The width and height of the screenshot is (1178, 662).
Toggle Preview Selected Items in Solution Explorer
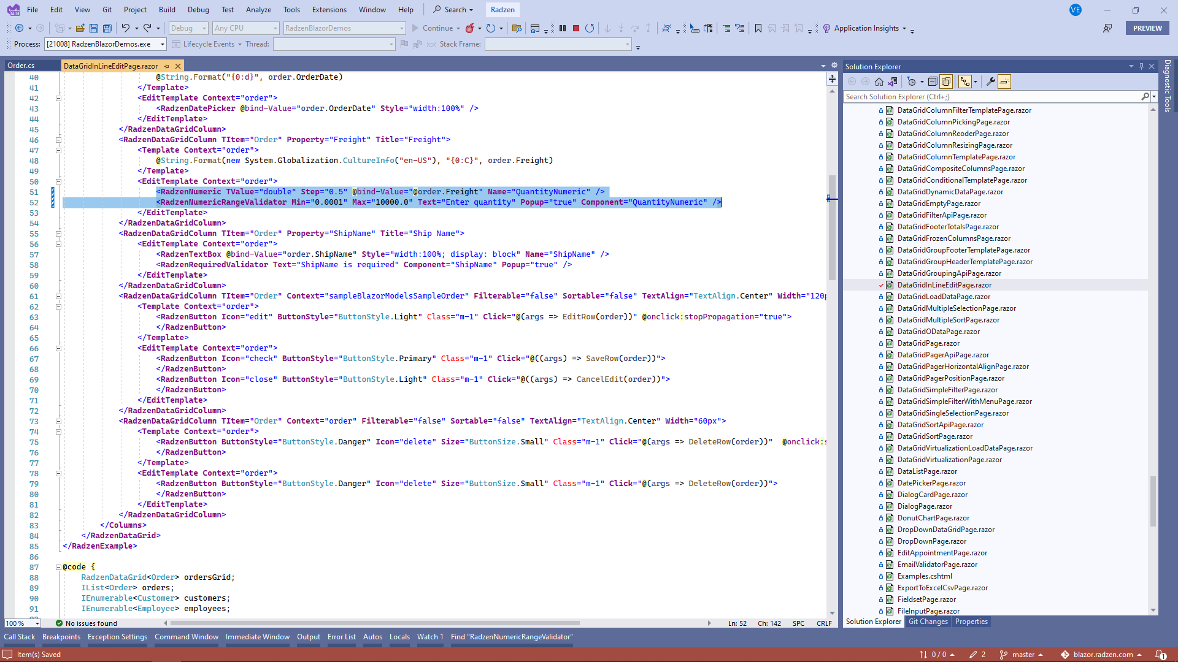1004,82
